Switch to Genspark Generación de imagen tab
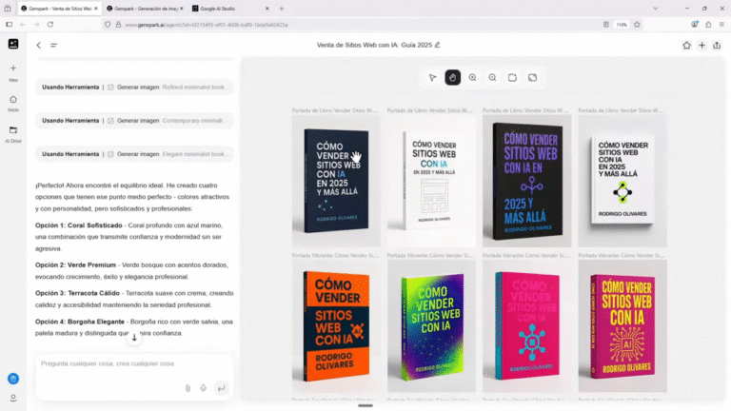 click(145, 9)
